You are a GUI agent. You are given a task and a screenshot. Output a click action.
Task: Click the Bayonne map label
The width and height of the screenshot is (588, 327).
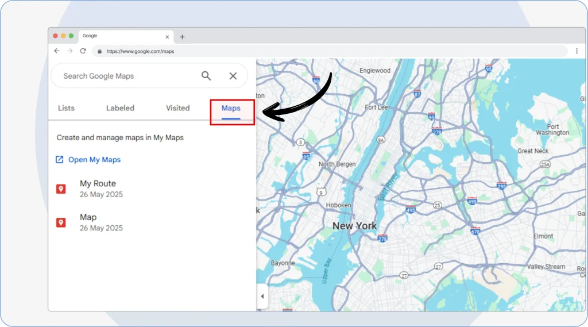point(283,263)
